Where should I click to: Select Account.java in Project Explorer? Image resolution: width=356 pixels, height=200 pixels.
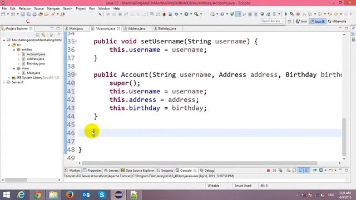(x=36, y=54)
